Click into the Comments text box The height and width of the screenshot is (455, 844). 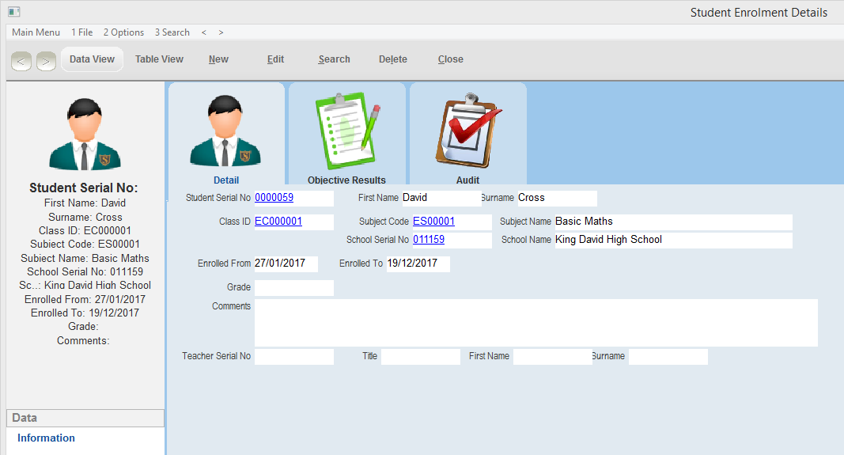click(x=536, y=322)
